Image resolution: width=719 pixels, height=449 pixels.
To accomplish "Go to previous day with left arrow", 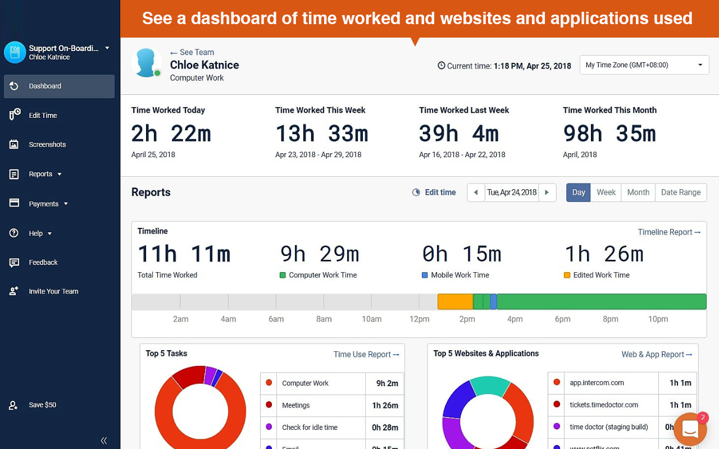I will click(476, 192).
